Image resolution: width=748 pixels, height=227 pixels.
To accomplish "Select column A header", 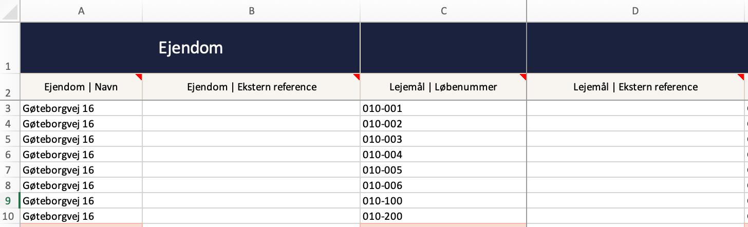I will pyautogui.click(x=81, y=11).
